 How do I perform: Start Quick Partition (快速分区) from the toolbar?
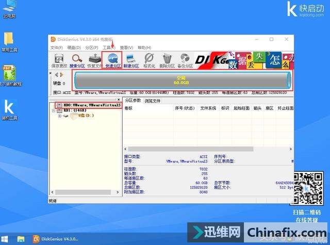pos(112,61)
